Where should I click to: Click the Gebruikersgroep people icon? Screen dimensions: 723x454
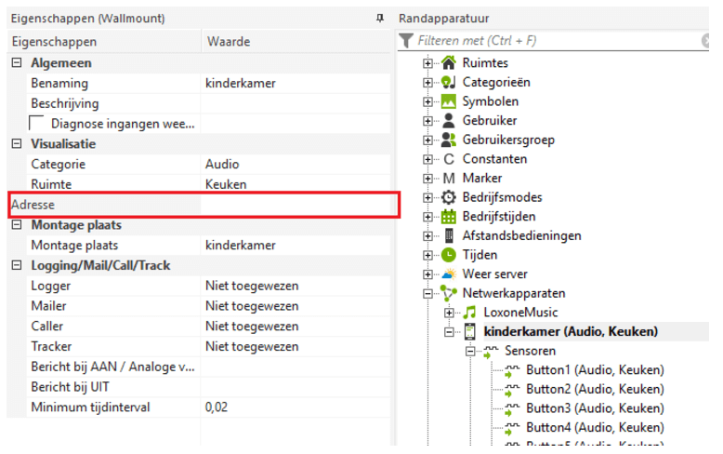[x=449, y=140]
